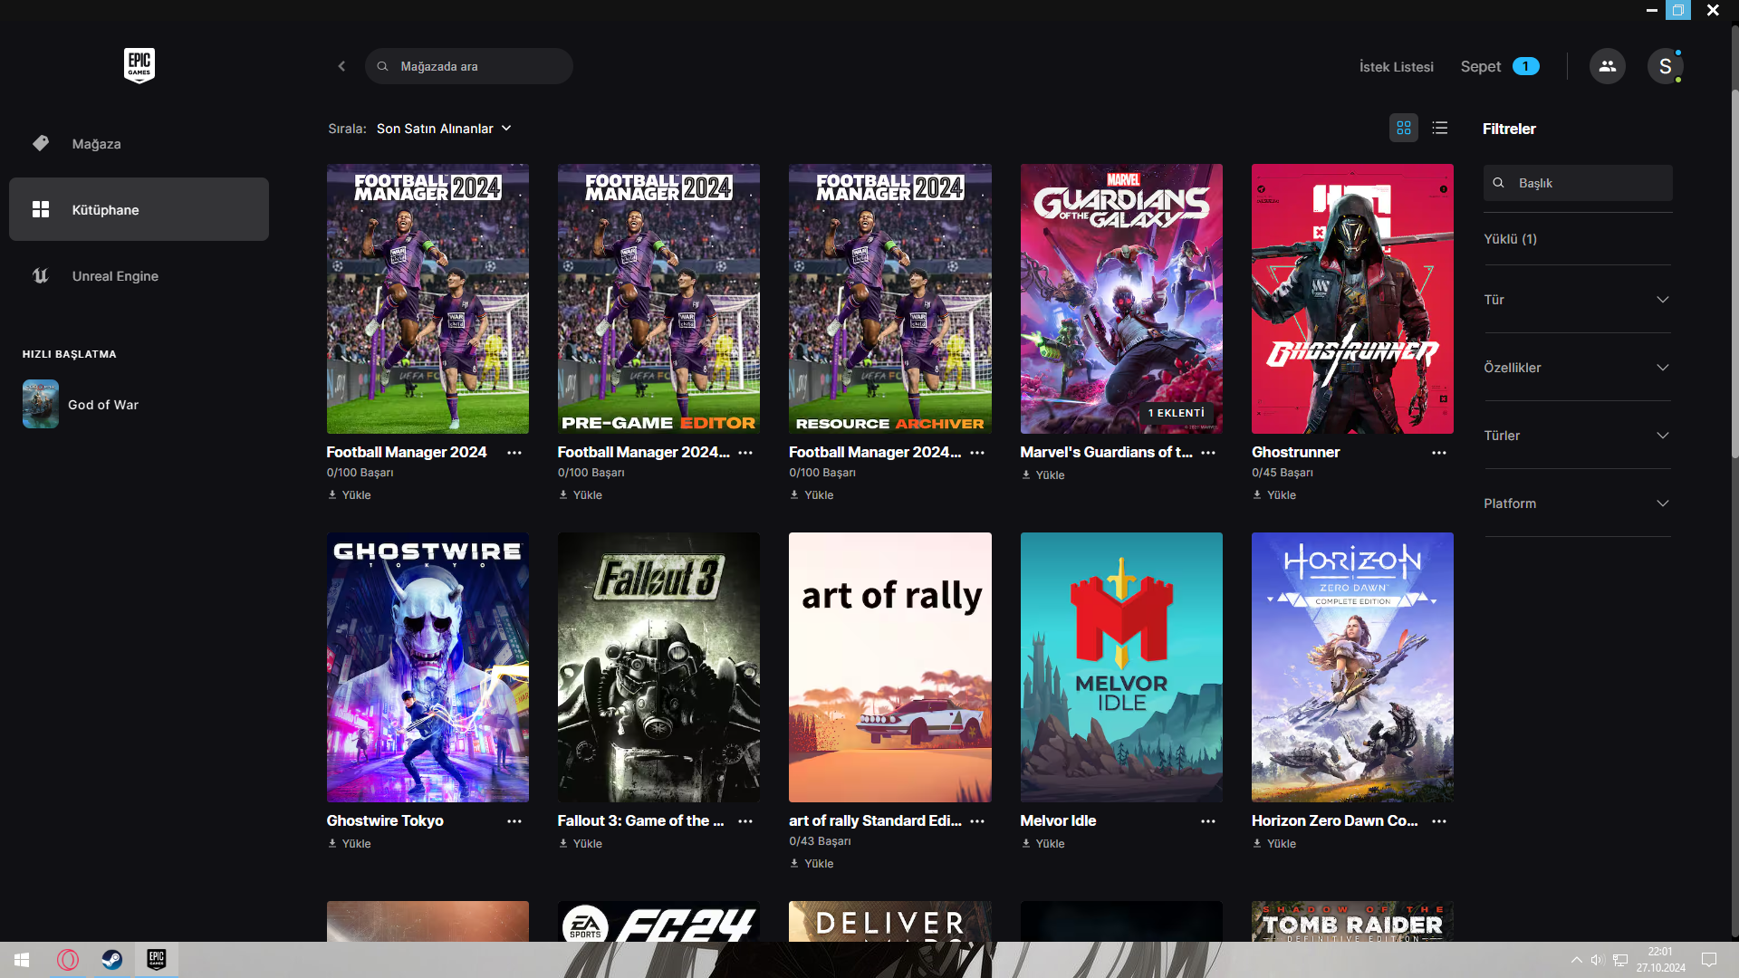Open options menu for Melvor Idle
Viewport: 1739px width, 978px height.
1207,821
